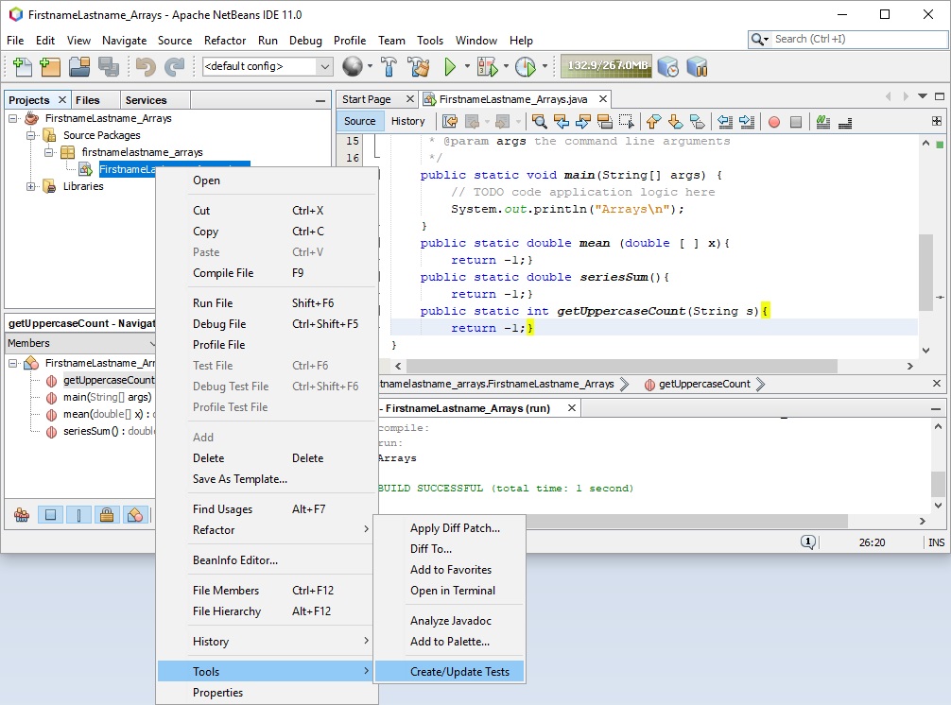This screenshot has height=705, width=951.
Task: Switch to the Start Page tab
Action: [x=367, y=99]
